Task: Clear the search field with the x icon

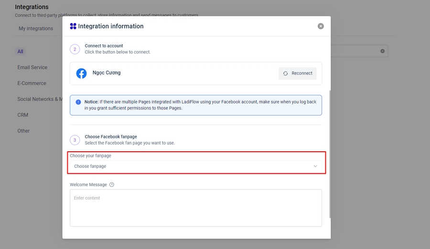Action: (382, 51)
